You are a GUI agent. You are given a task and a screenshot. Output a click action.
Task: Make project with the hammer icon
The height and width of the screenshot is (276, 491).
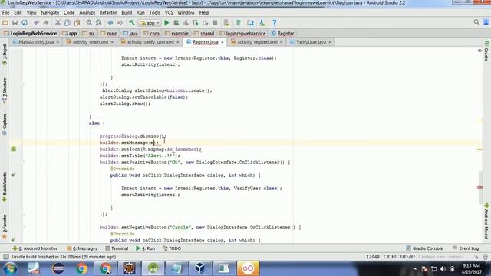[x=132, y=22]
